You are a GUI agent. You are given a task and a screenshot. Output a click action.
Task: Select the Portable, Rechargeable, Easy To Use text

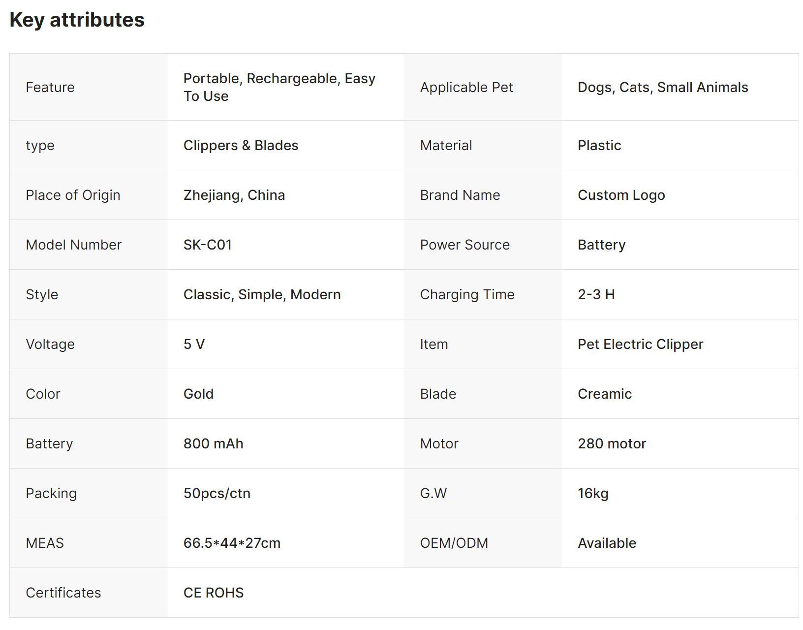(279, 87)
